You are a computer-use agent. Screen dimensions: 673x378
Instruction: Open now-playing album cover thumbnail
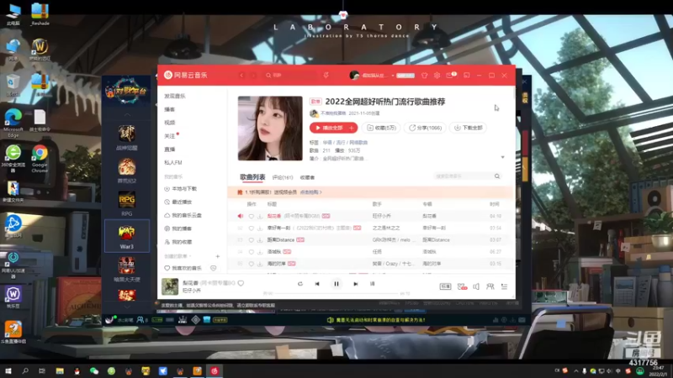[x=170, y=286]
